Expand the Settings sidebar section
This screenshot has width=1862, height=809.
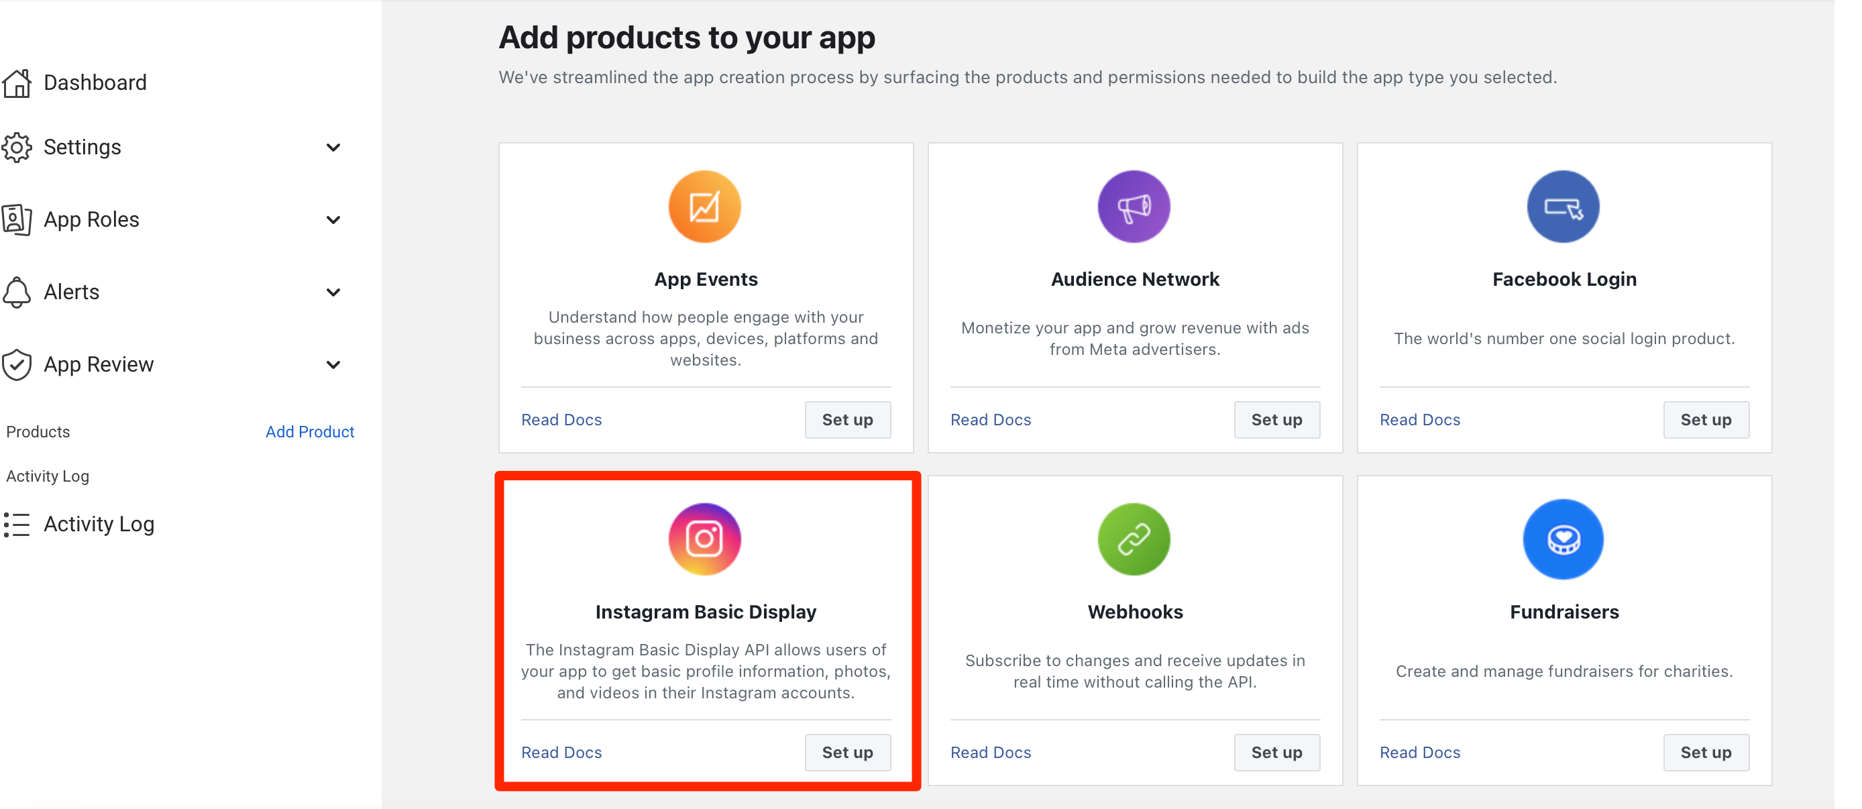pos(333,148)
